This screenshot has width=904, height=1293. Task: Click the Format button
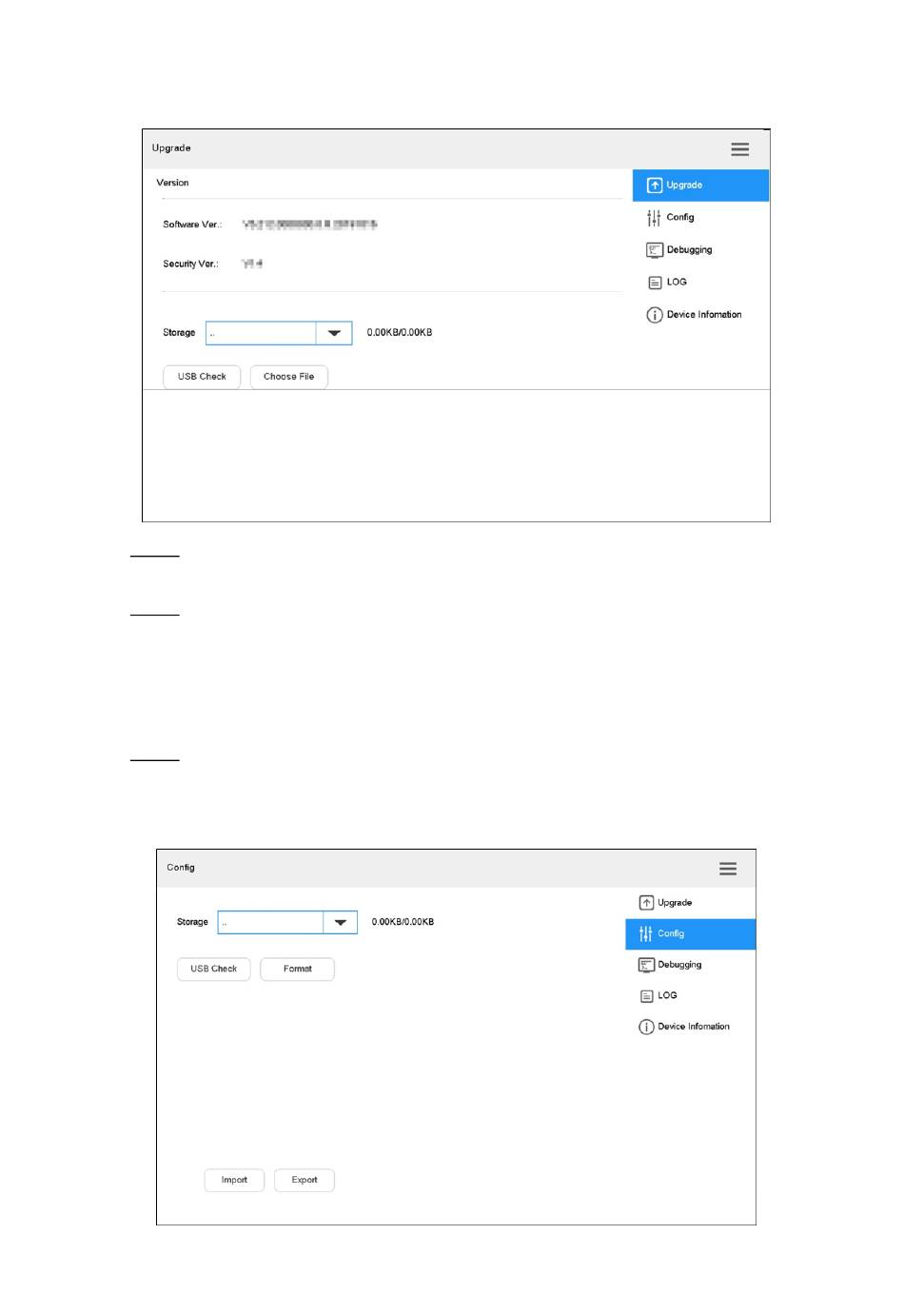click(x=297, y=970)
